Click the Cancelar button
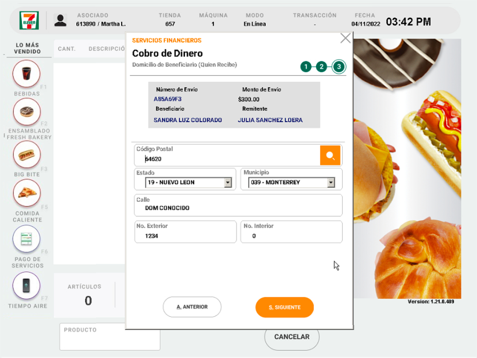477x358 pixels. 292,337
